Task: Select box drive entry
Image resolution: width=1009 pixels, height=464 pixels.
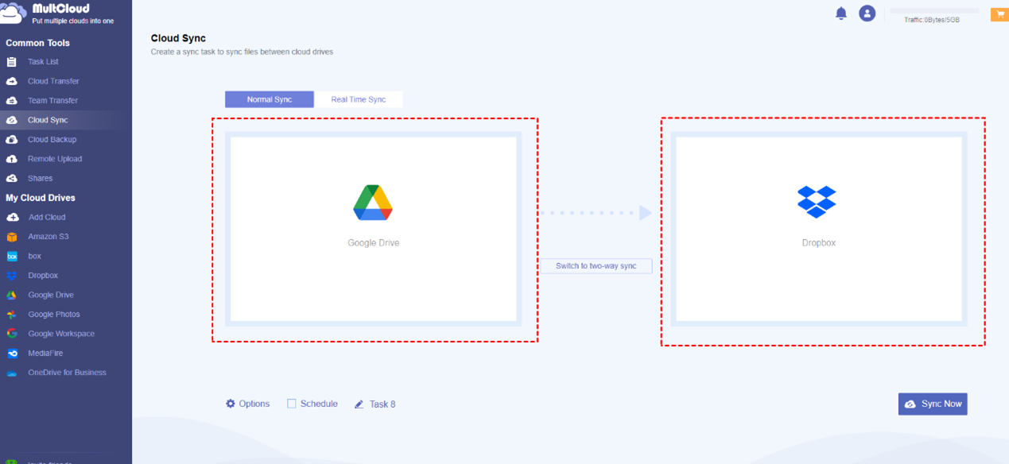Action: 35,256
